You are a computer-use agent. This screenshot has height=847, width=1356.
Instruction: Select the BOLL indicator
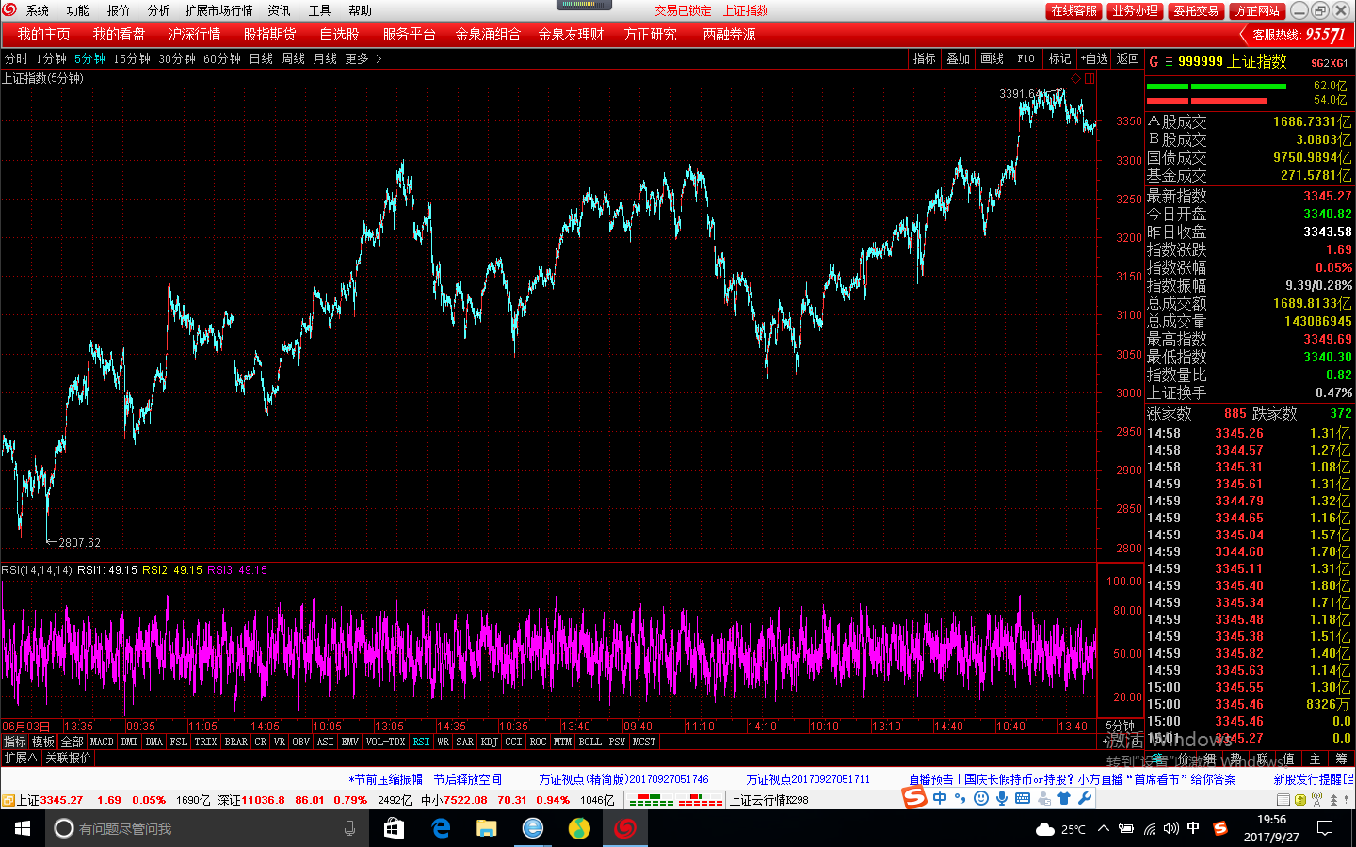click(x=590, y=742)
